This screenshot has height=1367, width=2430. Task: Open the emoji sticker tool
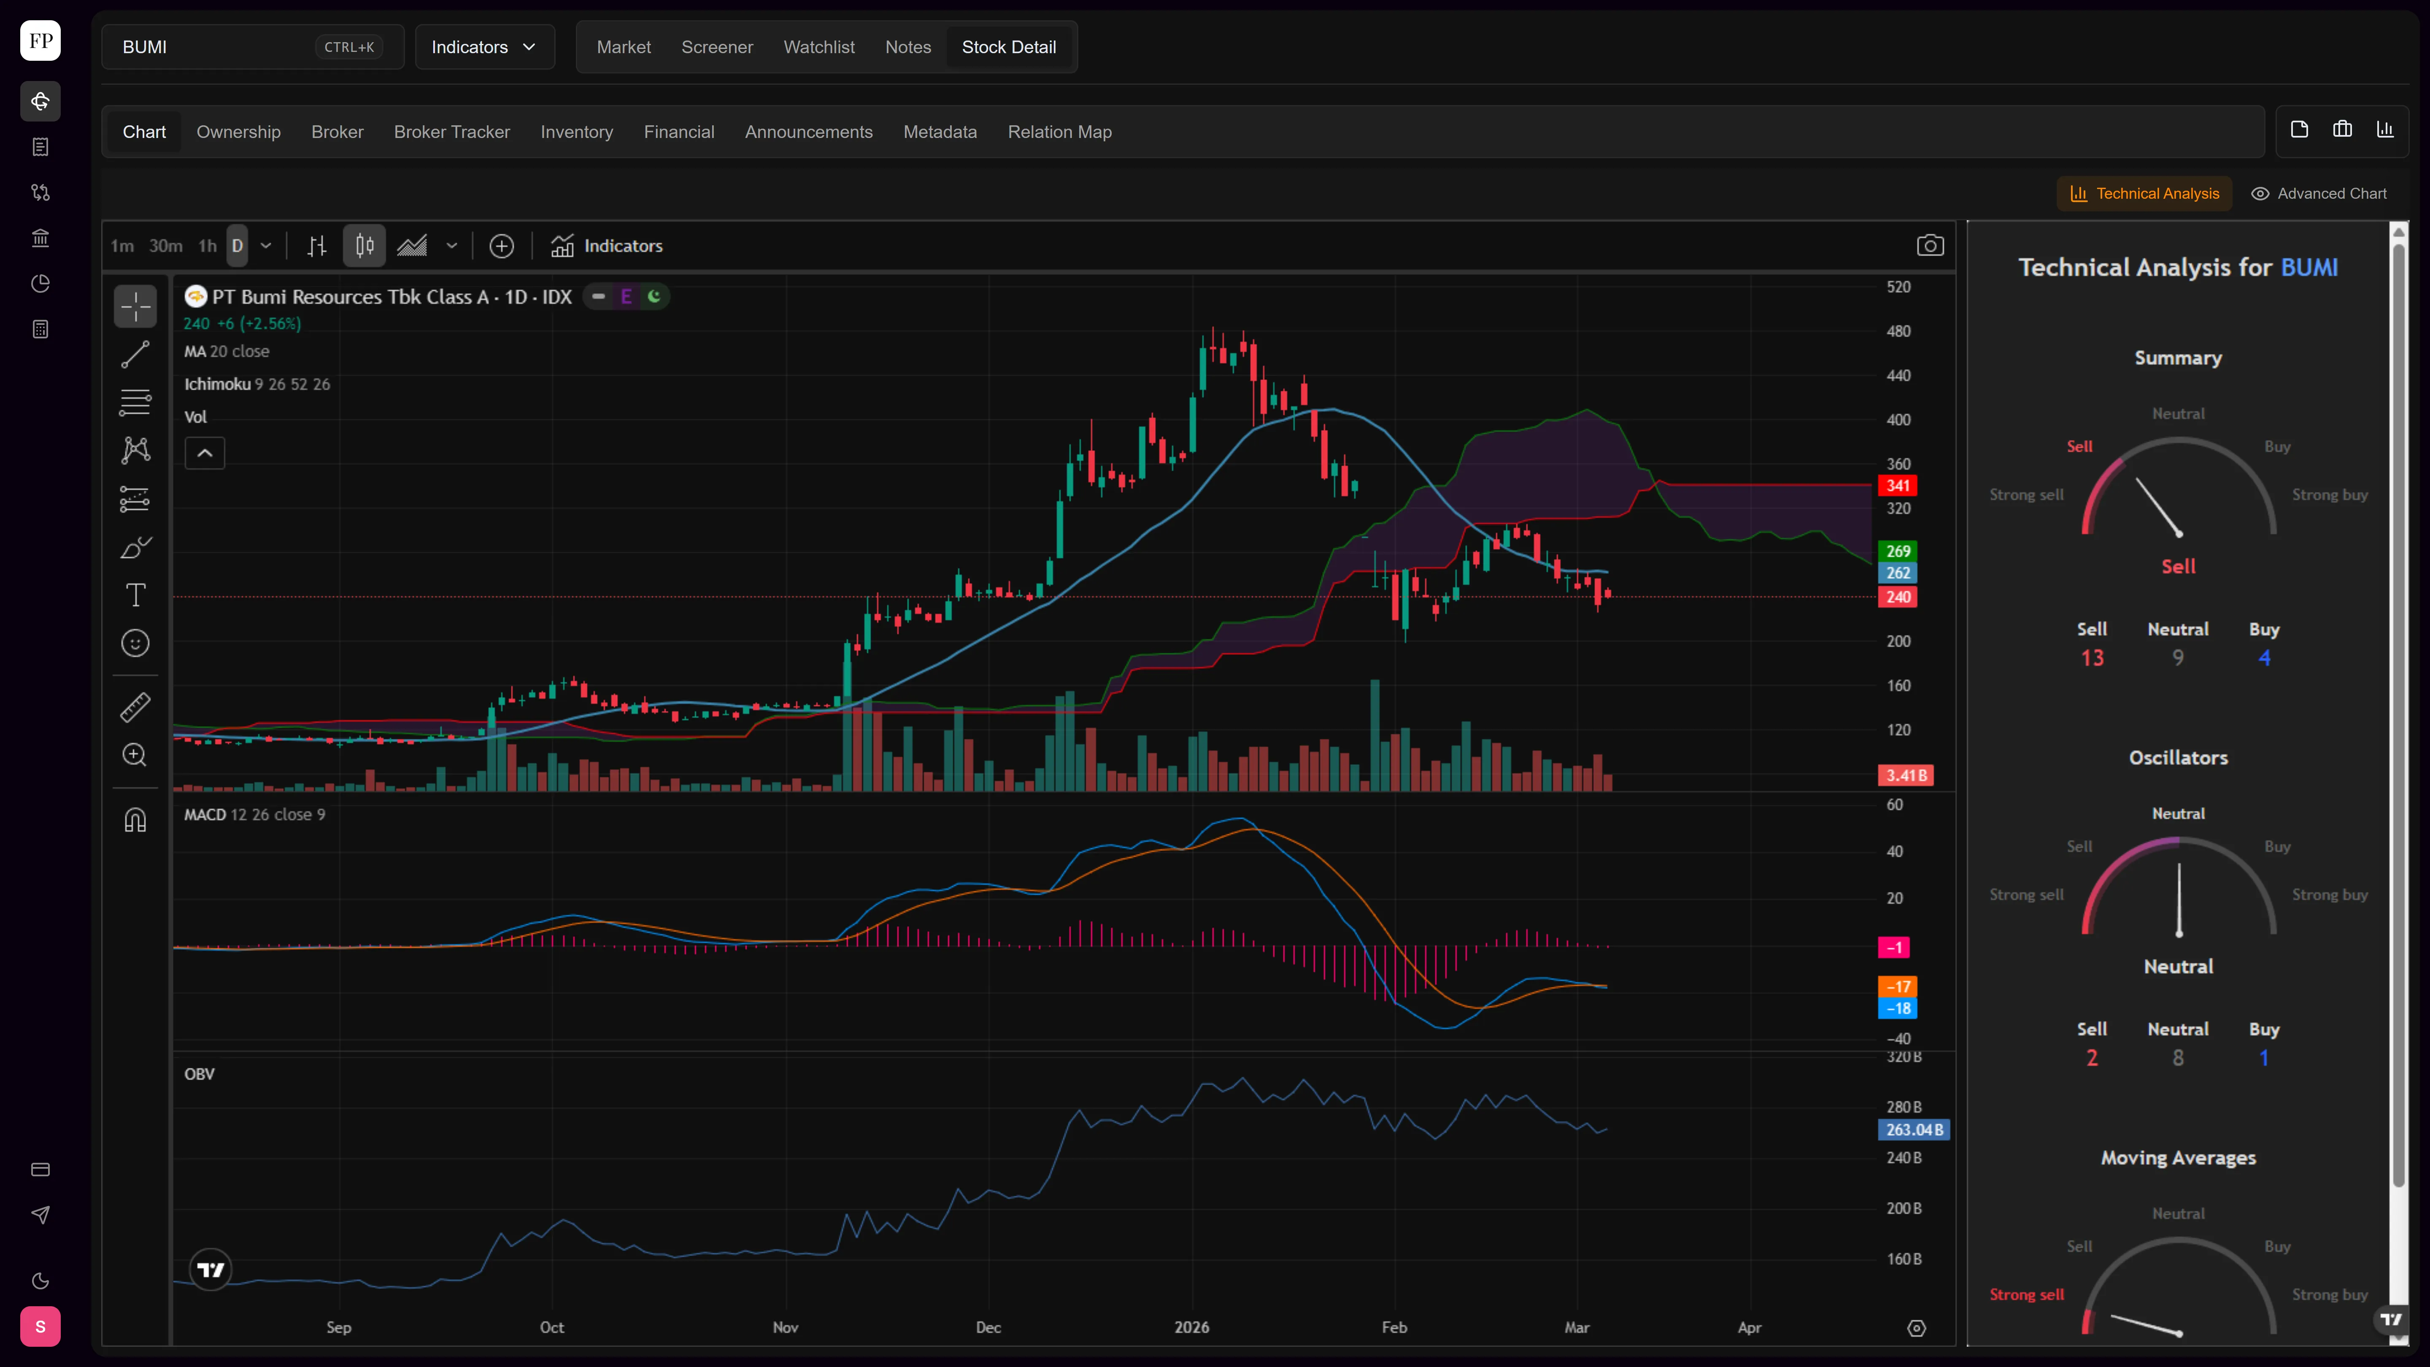[x=135, y=643]
